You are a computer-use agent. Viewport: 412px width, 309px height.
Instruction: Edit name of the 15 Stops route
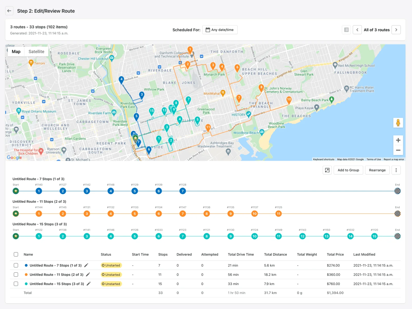(89, 284)
